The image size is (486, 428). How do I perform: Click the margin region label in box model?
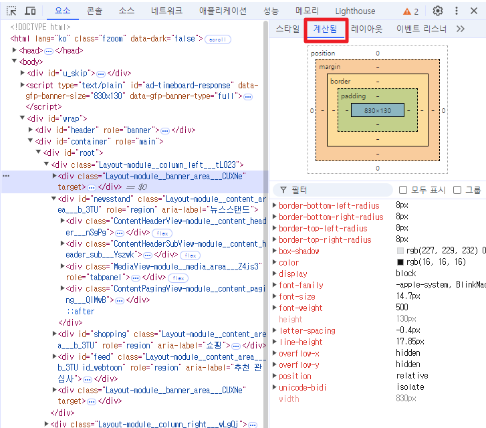click(x=330, y=67)
